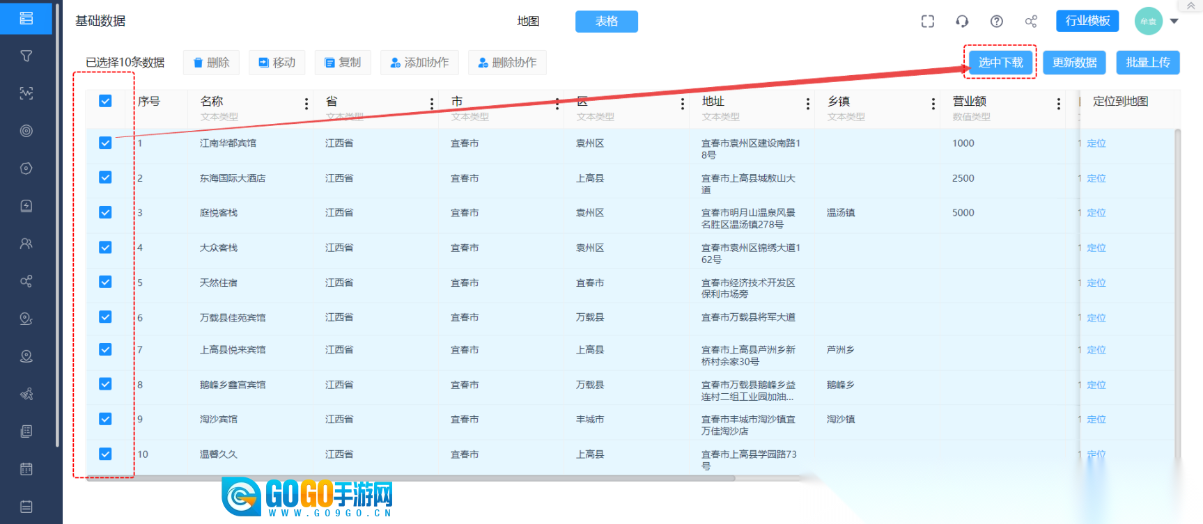The image size is (1203, 524).
Task: Open the users icon in left sidebar
Action: [x=26, y=244]
